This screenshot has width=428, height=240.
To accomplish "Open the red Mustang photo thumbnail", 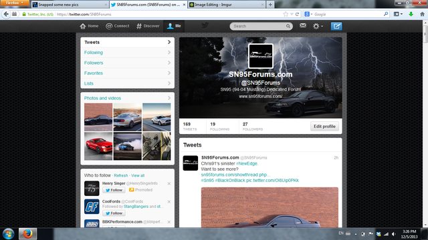I will click(98, 146).
